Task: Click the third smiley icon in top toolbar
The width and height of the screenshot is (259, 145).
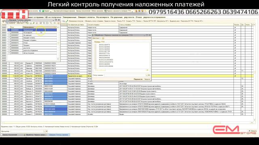Action: click(142, 11)
